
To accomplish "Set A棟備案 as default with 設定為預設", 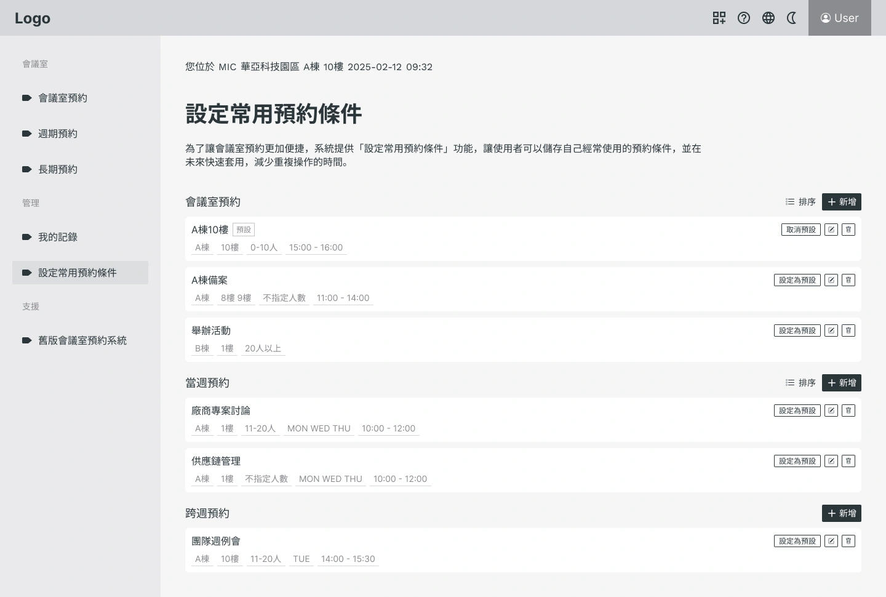I will click(x=797, y=280).
